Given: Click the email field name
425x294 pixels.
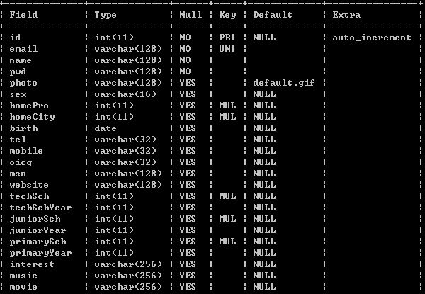Looking at the screenshot, I should pyautogui.click(x=23, y=49).
